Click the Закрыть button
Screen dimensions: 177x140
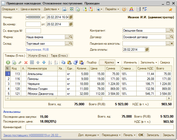pos(168,135)
